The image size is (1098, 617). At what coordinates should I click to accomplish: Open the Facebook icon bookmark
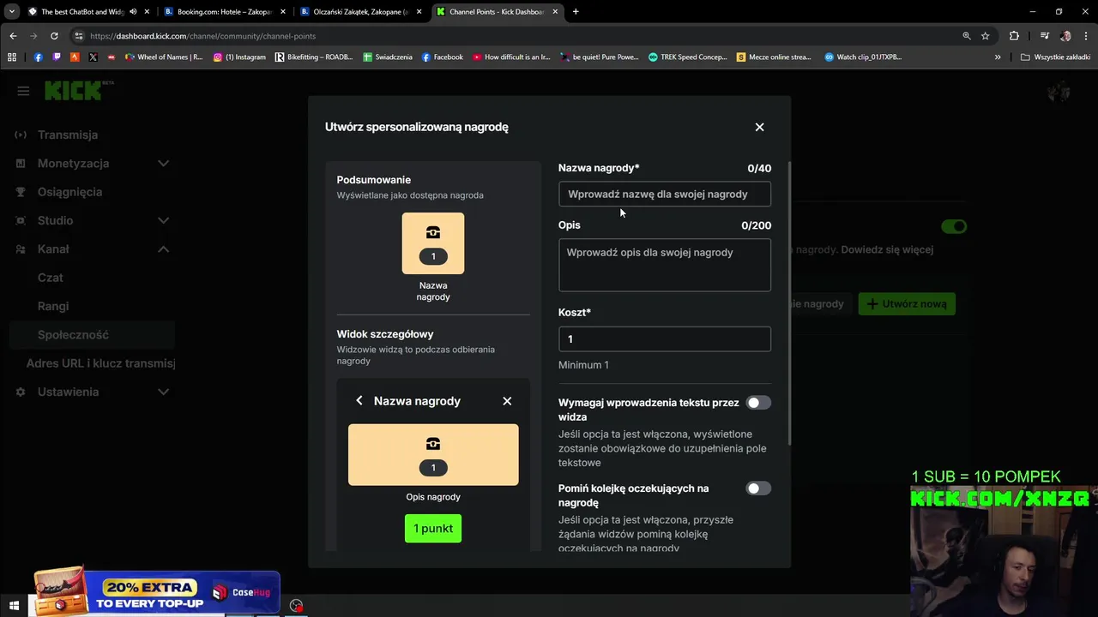tap(39, 57)
